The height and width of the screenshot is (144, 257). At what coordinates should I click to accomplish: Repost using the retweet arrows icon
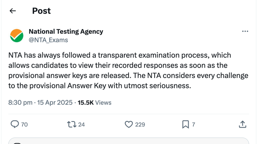[71, 124]
